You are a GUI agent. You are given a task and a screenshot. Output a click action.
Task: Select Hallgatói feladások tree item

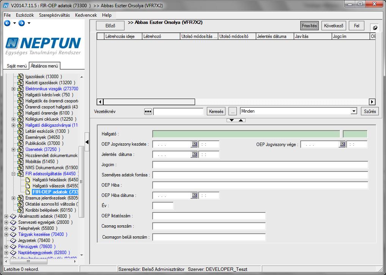[x=55, y=180]
